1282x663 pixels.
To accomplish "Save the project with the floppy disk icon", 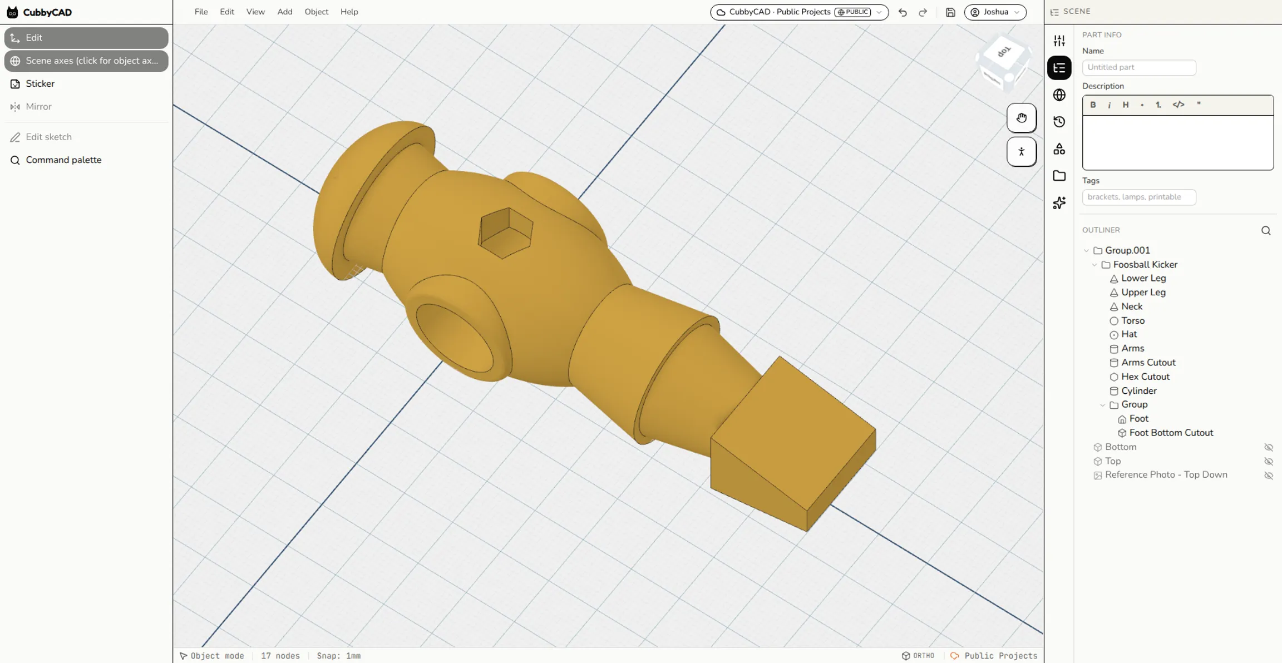I will [950, 12].
